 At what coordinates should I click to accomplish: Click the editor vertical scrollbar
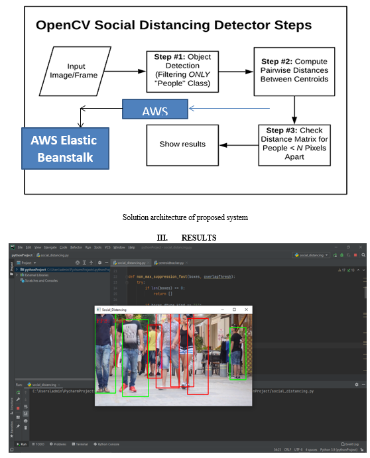[x=365, y=292]
